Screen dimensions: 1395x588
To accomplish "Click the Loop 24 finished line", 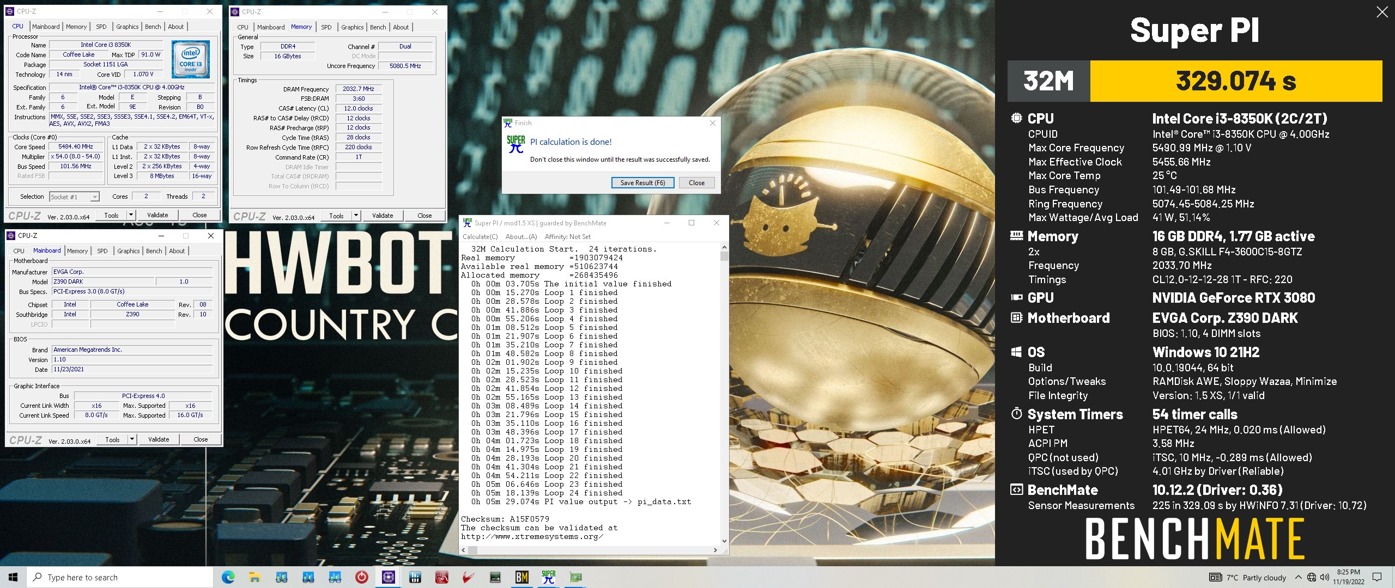I will point(547,493).
